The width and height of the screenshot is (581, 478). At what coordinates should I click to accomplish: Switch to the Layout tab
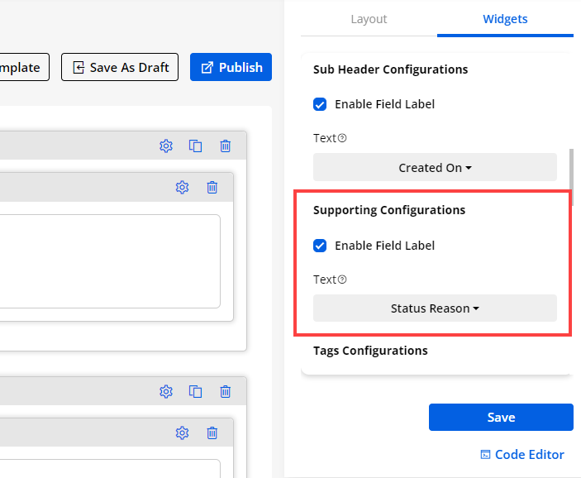click(x=369, y=19)
